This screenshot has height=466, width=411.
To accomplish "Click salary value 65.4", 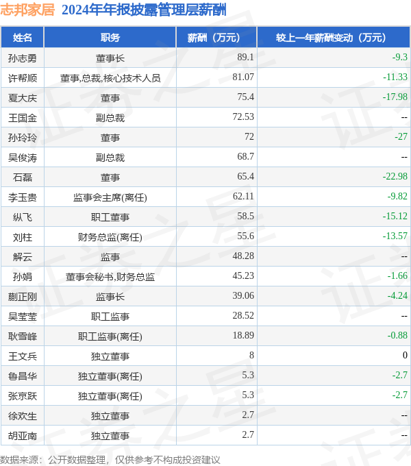I will [x=246, y=177].
